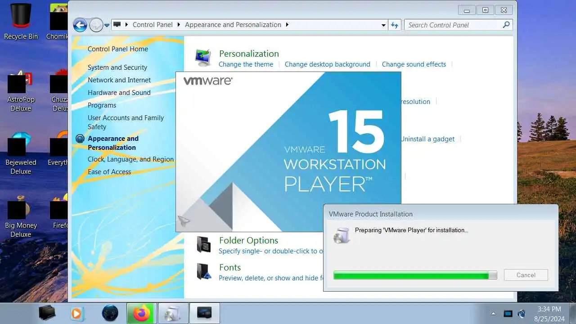Image resolution: width=576 pixels, height=324 pixels.
Task: Switch to Firefox in the taskbar
Action: (141, 313)
